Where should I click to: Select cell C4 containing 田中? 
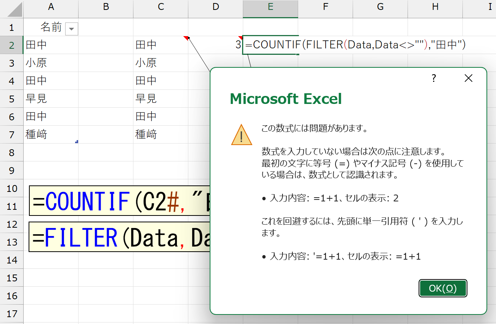(161, 81)
